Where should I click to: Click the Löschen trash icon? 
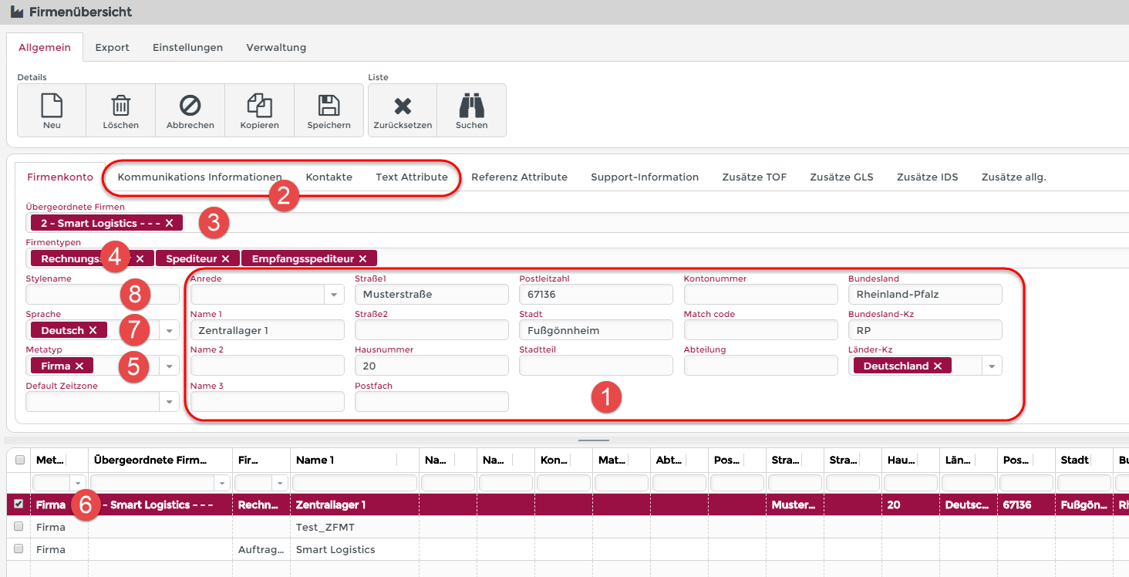121,105
